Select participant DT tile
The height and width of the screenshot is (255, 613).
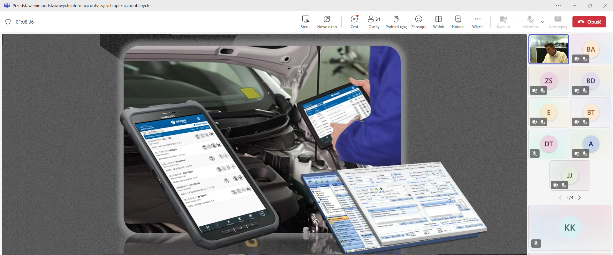[549, 144]
